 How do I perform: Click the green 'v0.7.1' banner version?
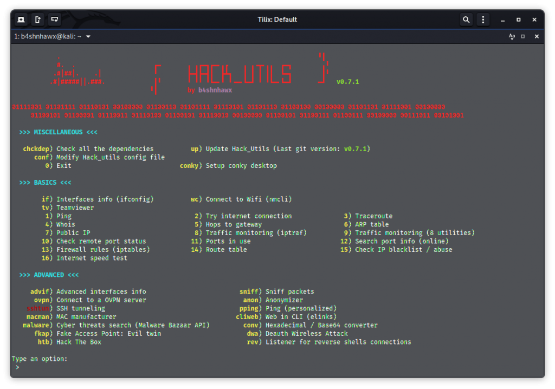click(x=347, y=82)
